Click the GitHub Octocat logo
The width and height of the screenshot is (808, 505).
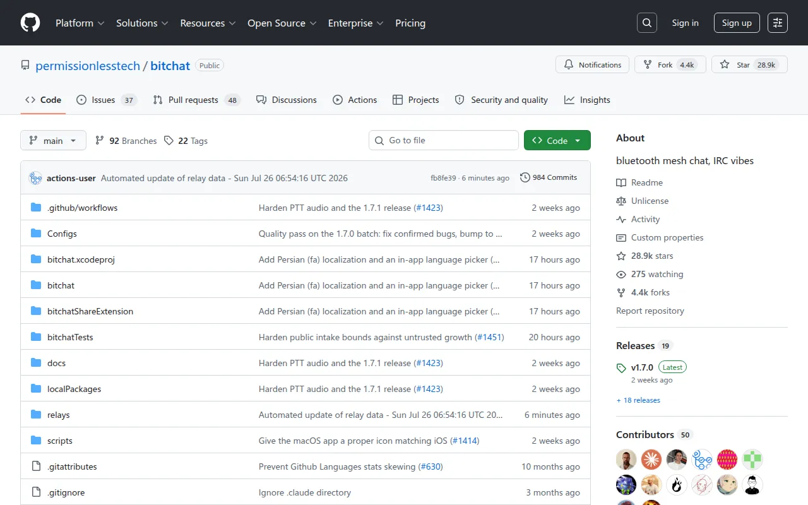click(x=30, y=23)
